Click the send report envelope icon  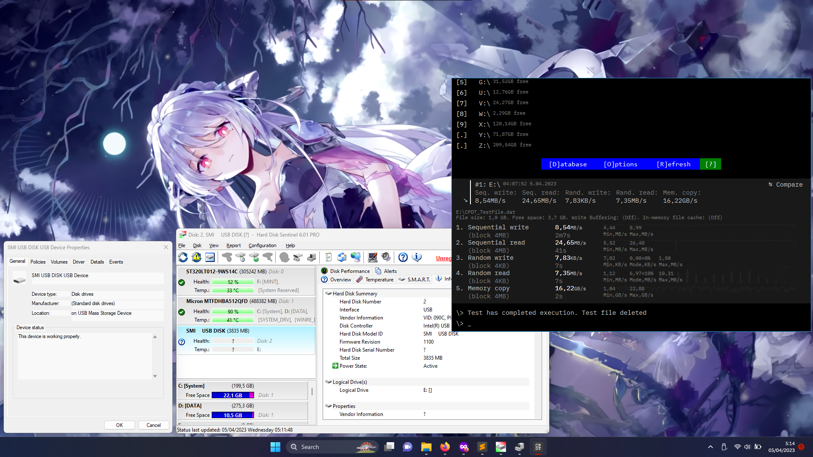click(x=342, y=257)
